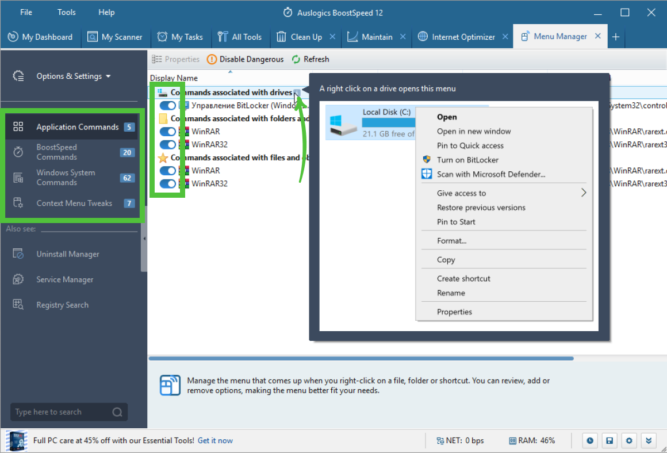Screen dimensions: 667x453
Task: Expand the double-chevron button in the status bar
Action: click(649, 441)
